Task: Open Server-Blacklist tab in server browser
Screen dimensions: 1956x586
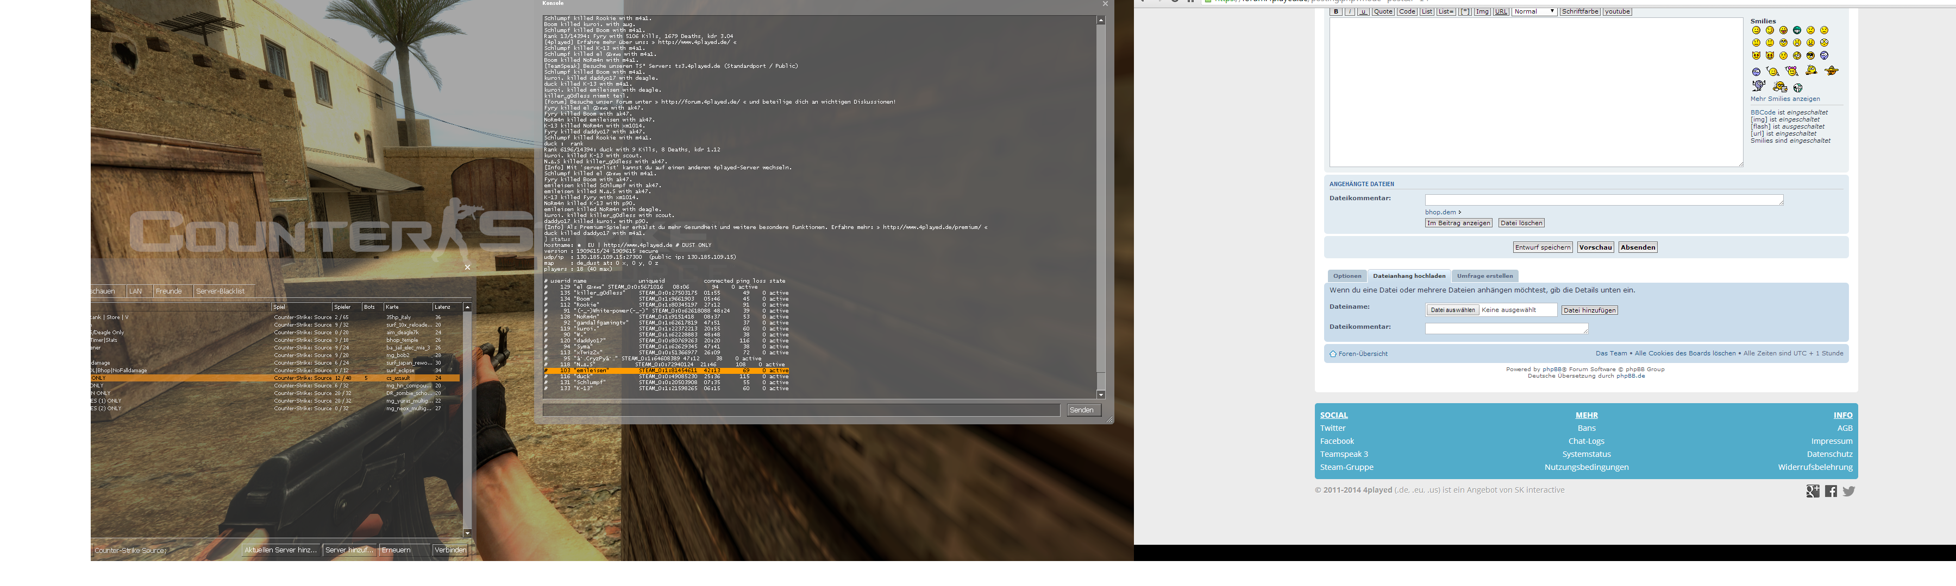Action: point(225,291)
